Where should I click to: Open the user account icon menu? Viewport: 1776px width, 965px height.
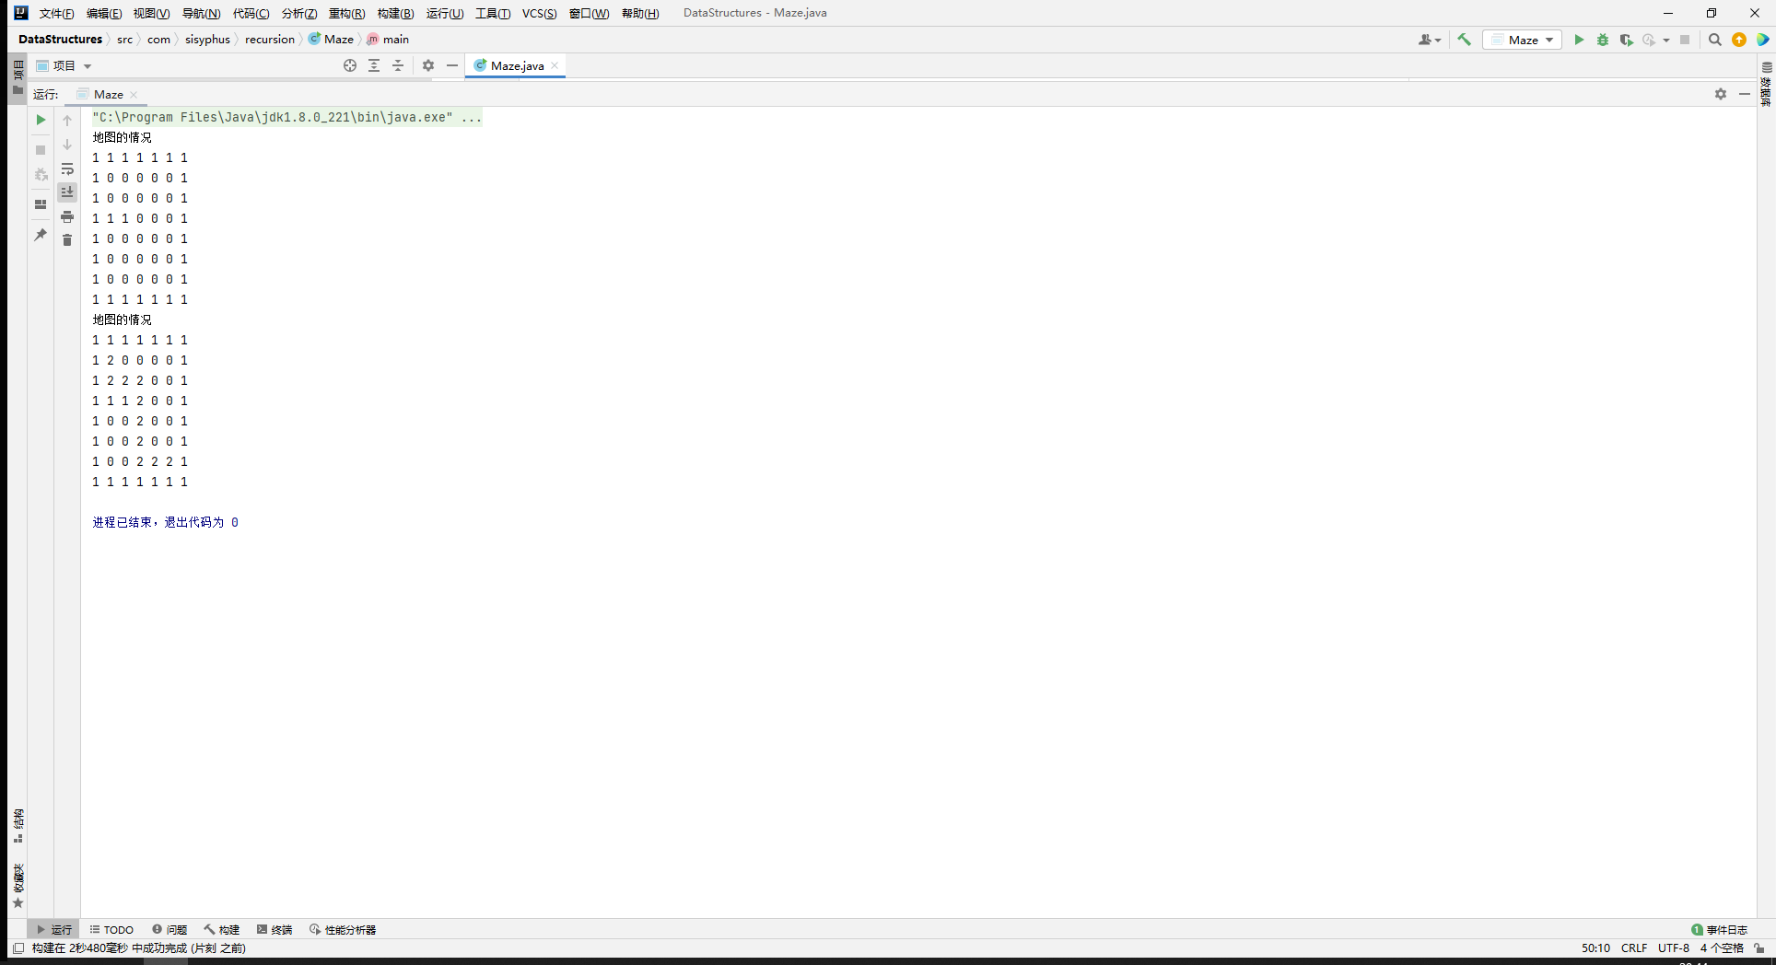pos(1429,40)
